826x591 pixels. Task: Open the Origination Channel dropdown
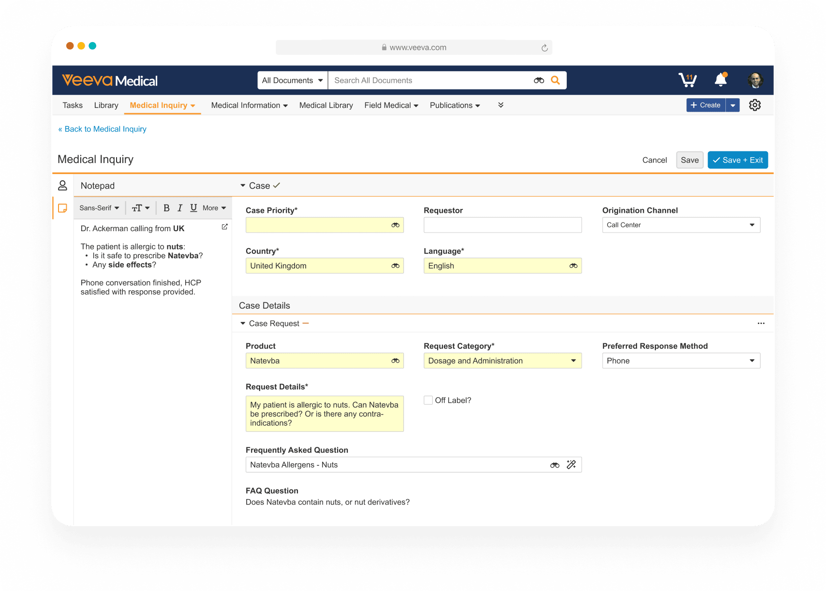681,225
